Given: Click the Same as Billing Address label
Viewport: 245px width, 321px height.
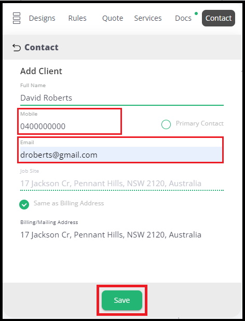Looking at the screenshot, I should [x=69, y=203].
